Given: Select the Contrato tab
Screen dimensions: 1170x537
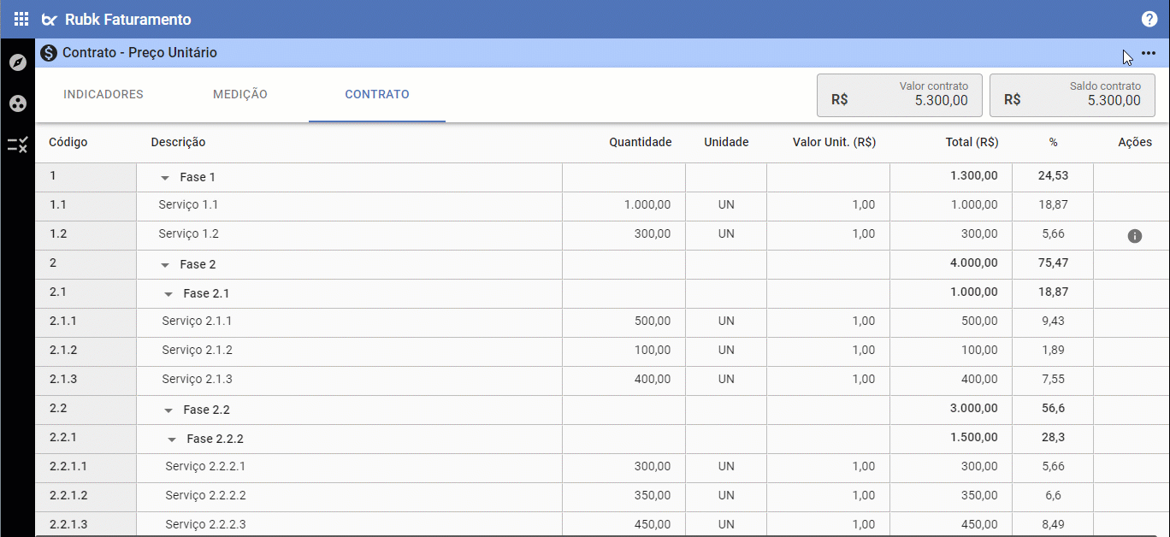Looking at the screenshot, I should 377,94.
